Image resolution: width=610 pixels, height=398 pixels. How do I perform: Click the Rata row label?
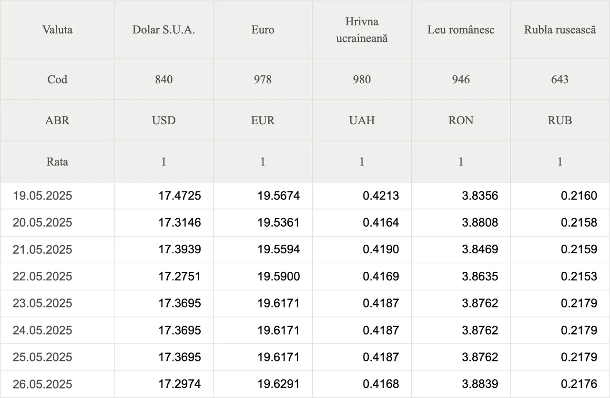[x=57, y=162]
